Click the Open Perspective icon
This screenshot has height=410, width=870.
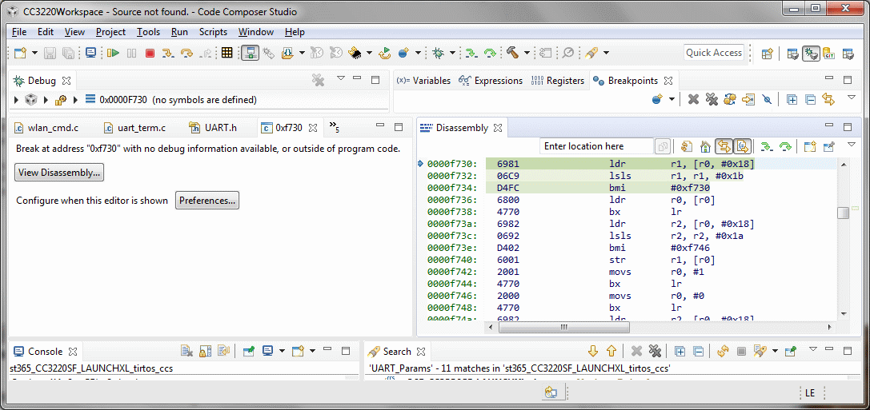pyautogui.click(x=767, y=54)
